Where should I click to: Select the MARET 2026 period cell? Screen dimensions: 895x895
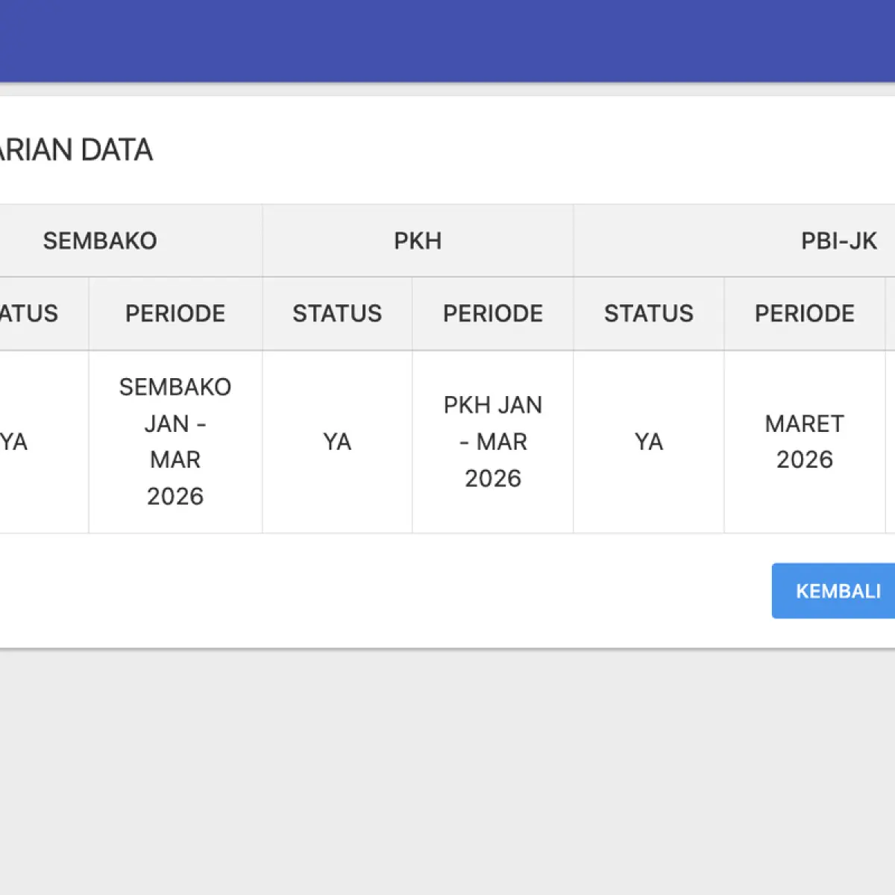coord(805,442)
